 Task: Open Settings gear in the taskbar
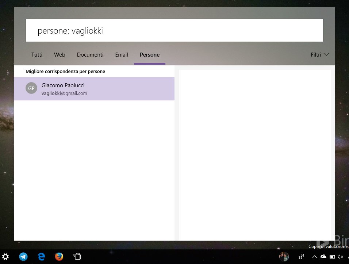(x=5, y=257)
